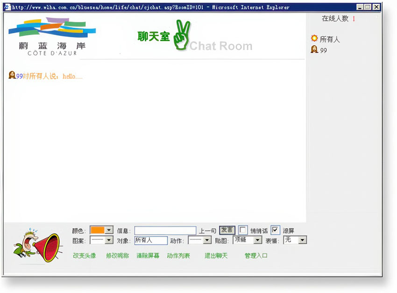Screen dimensions: 397x293
Task: Click user 99's avatar in the online list
Action: (315, 49)
